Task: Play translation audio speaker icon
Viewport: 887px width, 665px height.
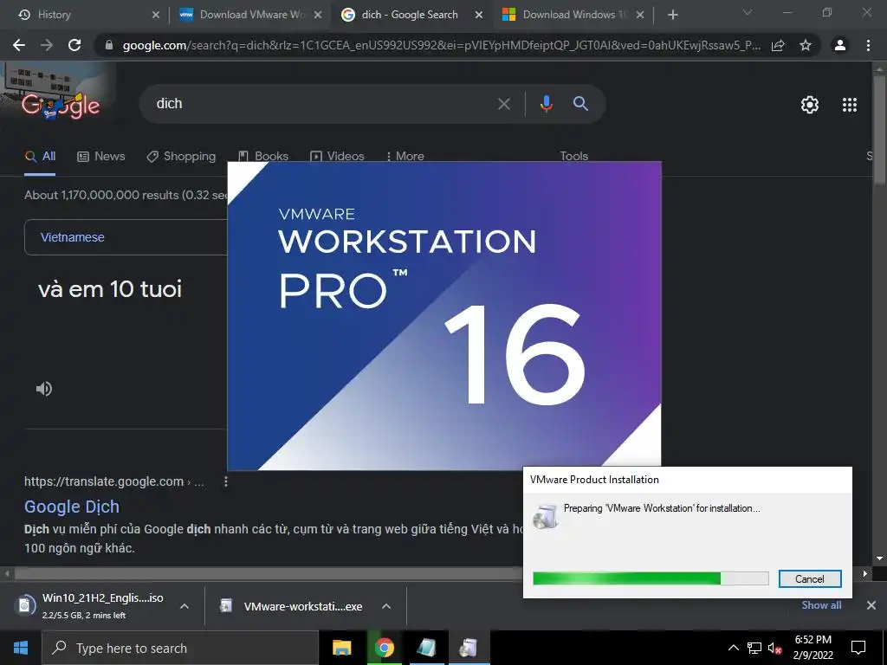Action: pyautogui.click(x=44, y=389)
